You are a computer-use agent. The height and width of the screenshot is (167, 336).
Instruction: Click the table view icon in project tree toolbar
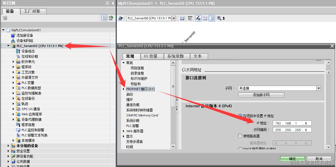(x=105, y=18)
